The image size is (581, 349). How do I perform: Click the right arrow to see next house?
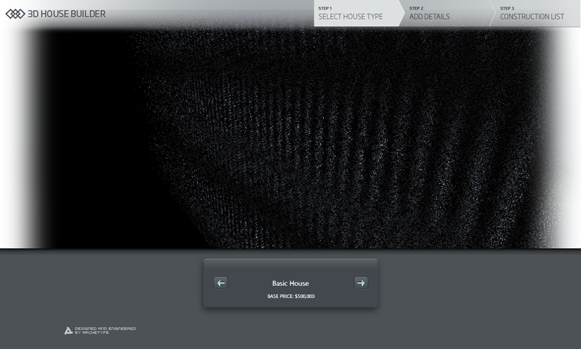(361, 283)
